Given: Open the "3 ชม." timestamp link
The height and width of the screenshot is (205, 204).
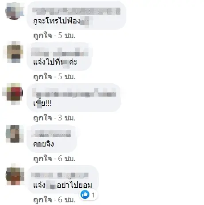Looking at the screenshot, I should [67, 118].
